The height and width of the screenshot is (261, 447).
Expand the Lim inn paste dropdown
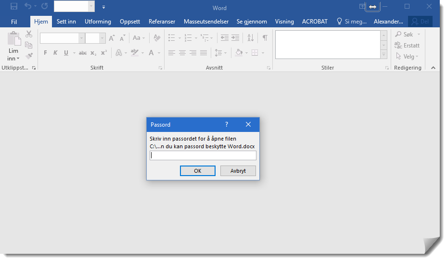(13, 59)
